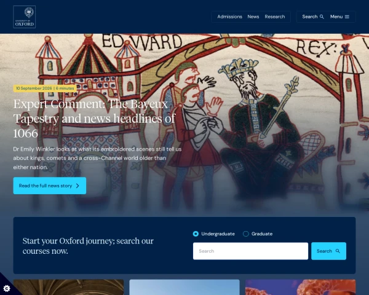Open the blue sky card thumbnail
The image size is (369, 295).
[x=184, y=287]
